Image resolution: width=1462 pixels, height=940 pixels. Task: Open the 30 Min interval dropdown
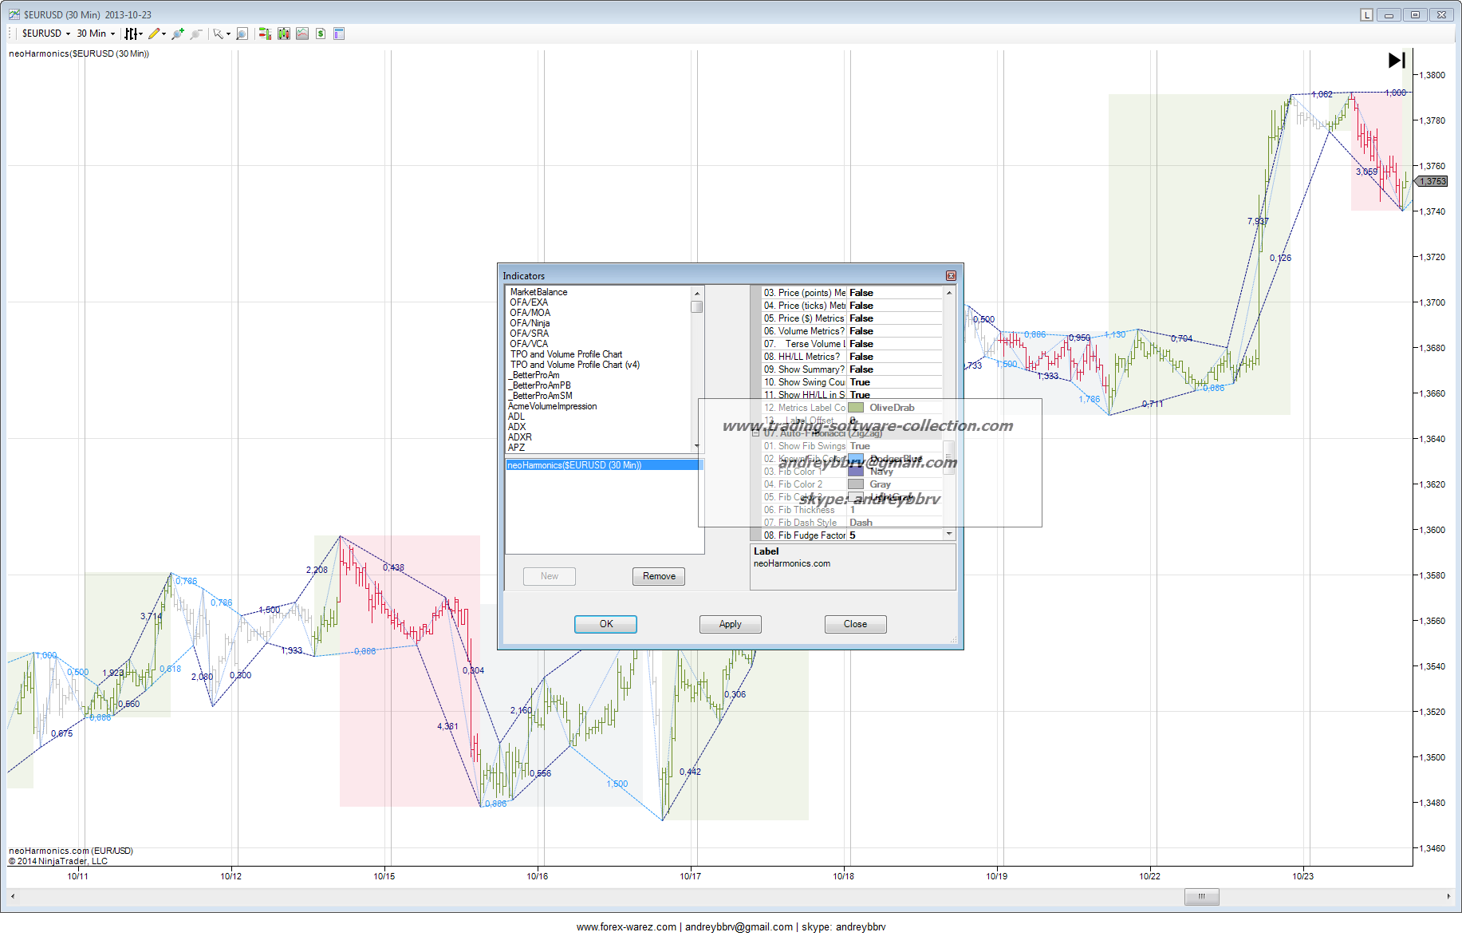point(96,34)
